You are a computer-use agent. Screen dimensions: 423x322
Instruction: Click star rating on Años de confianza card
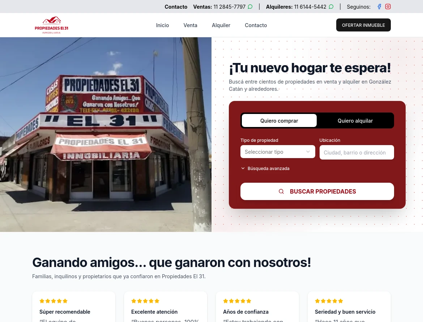point(237,301)
